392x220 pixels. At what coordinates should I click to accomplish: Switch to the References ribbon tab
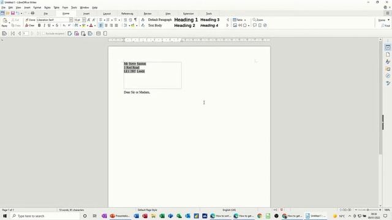pyautogui.click(x=127, y=13)
